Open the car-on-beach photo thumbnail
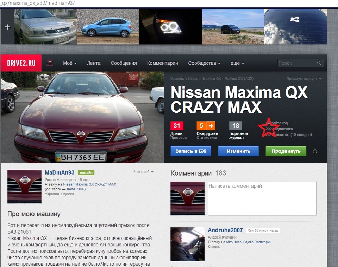338x267 pixels. tap(233, 27)
